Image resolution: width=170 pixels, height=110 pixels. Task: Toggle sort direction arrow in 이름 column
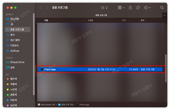84,20
